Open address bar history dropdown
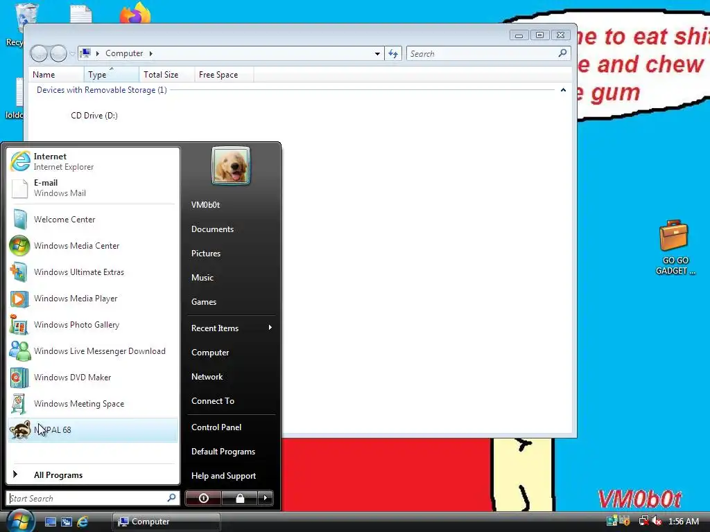This screenshot has height=532, width=710. coord(377,53)
